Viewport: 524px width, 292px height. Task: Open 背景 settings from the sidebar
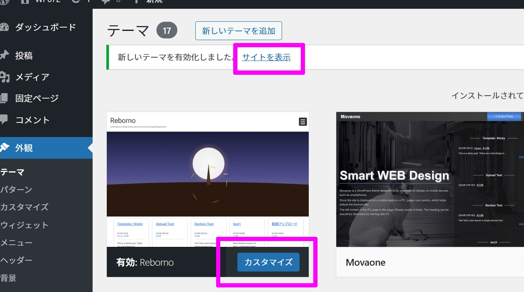tap(8, 278)
